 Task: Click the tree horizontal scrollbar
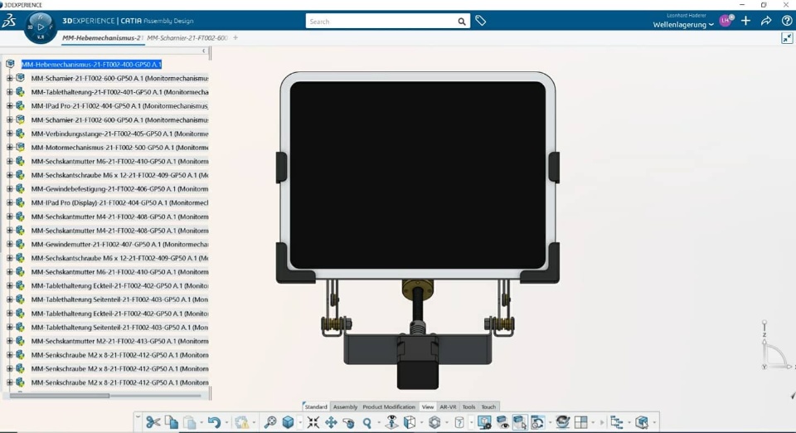[x=60, y=396]
